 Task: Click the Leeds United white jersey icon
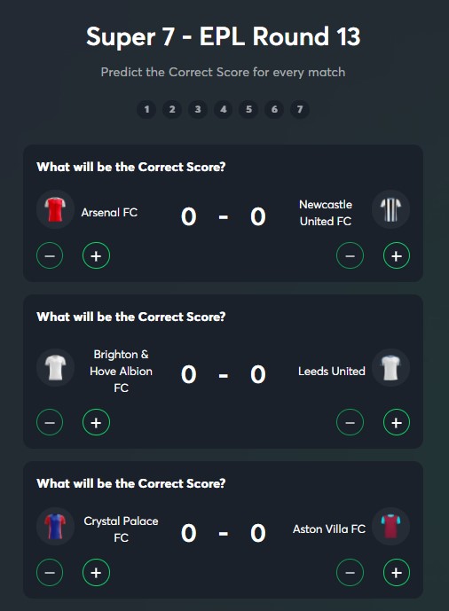point(390,367)
